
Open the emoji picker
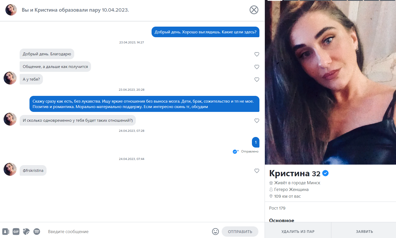(215, 232)
